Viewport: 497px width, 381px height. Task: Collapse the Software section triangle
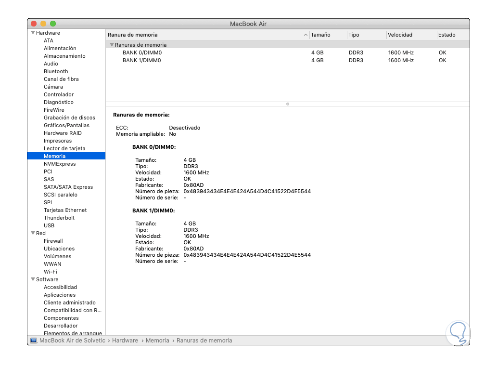(x=33, y=279)
